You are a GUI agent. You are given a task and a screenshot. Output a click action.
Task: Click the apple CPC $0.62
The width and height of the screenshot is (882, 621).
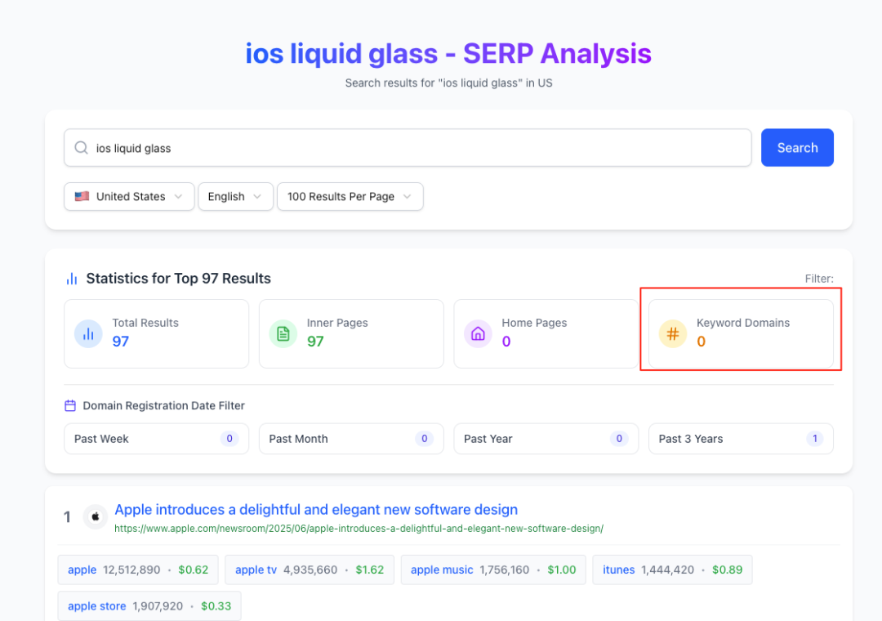click(194, 570)
